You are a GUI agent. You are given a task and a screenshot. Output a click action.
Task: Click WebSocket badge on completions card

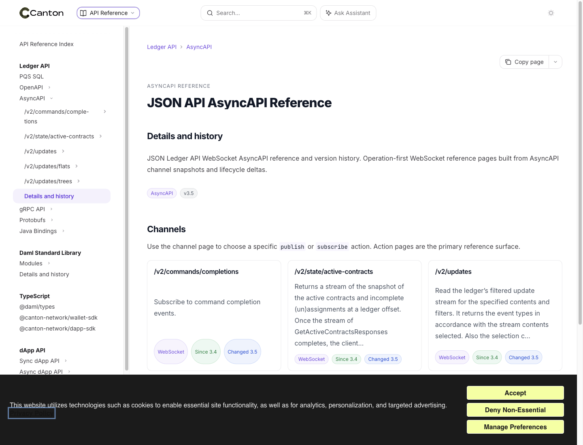[x=171, y=352]
